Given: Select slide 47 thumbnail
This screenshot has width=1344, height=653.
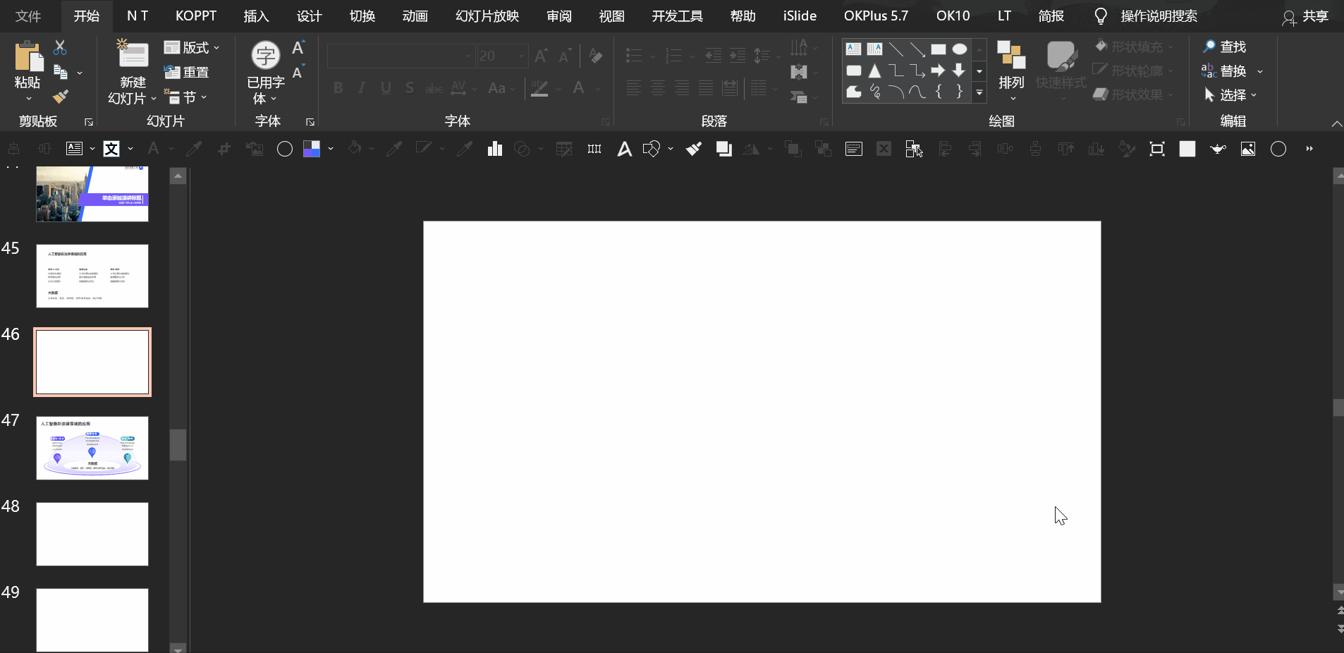Looking at the screenshot, I should [92, 448].
